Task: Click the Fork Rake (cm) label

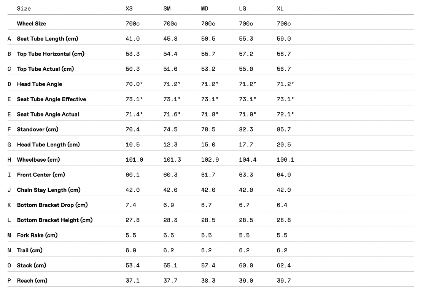Action: point(37,235)
